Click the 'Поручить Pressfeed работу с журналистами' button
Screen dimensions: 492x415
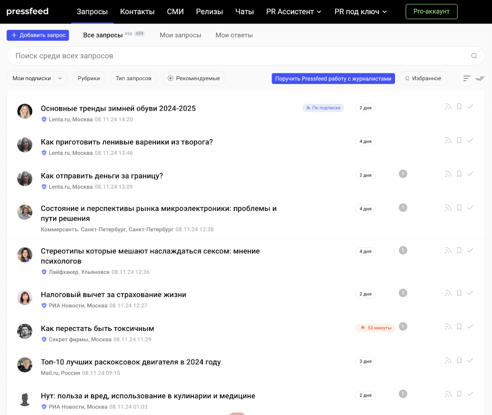tap(333, 78)
